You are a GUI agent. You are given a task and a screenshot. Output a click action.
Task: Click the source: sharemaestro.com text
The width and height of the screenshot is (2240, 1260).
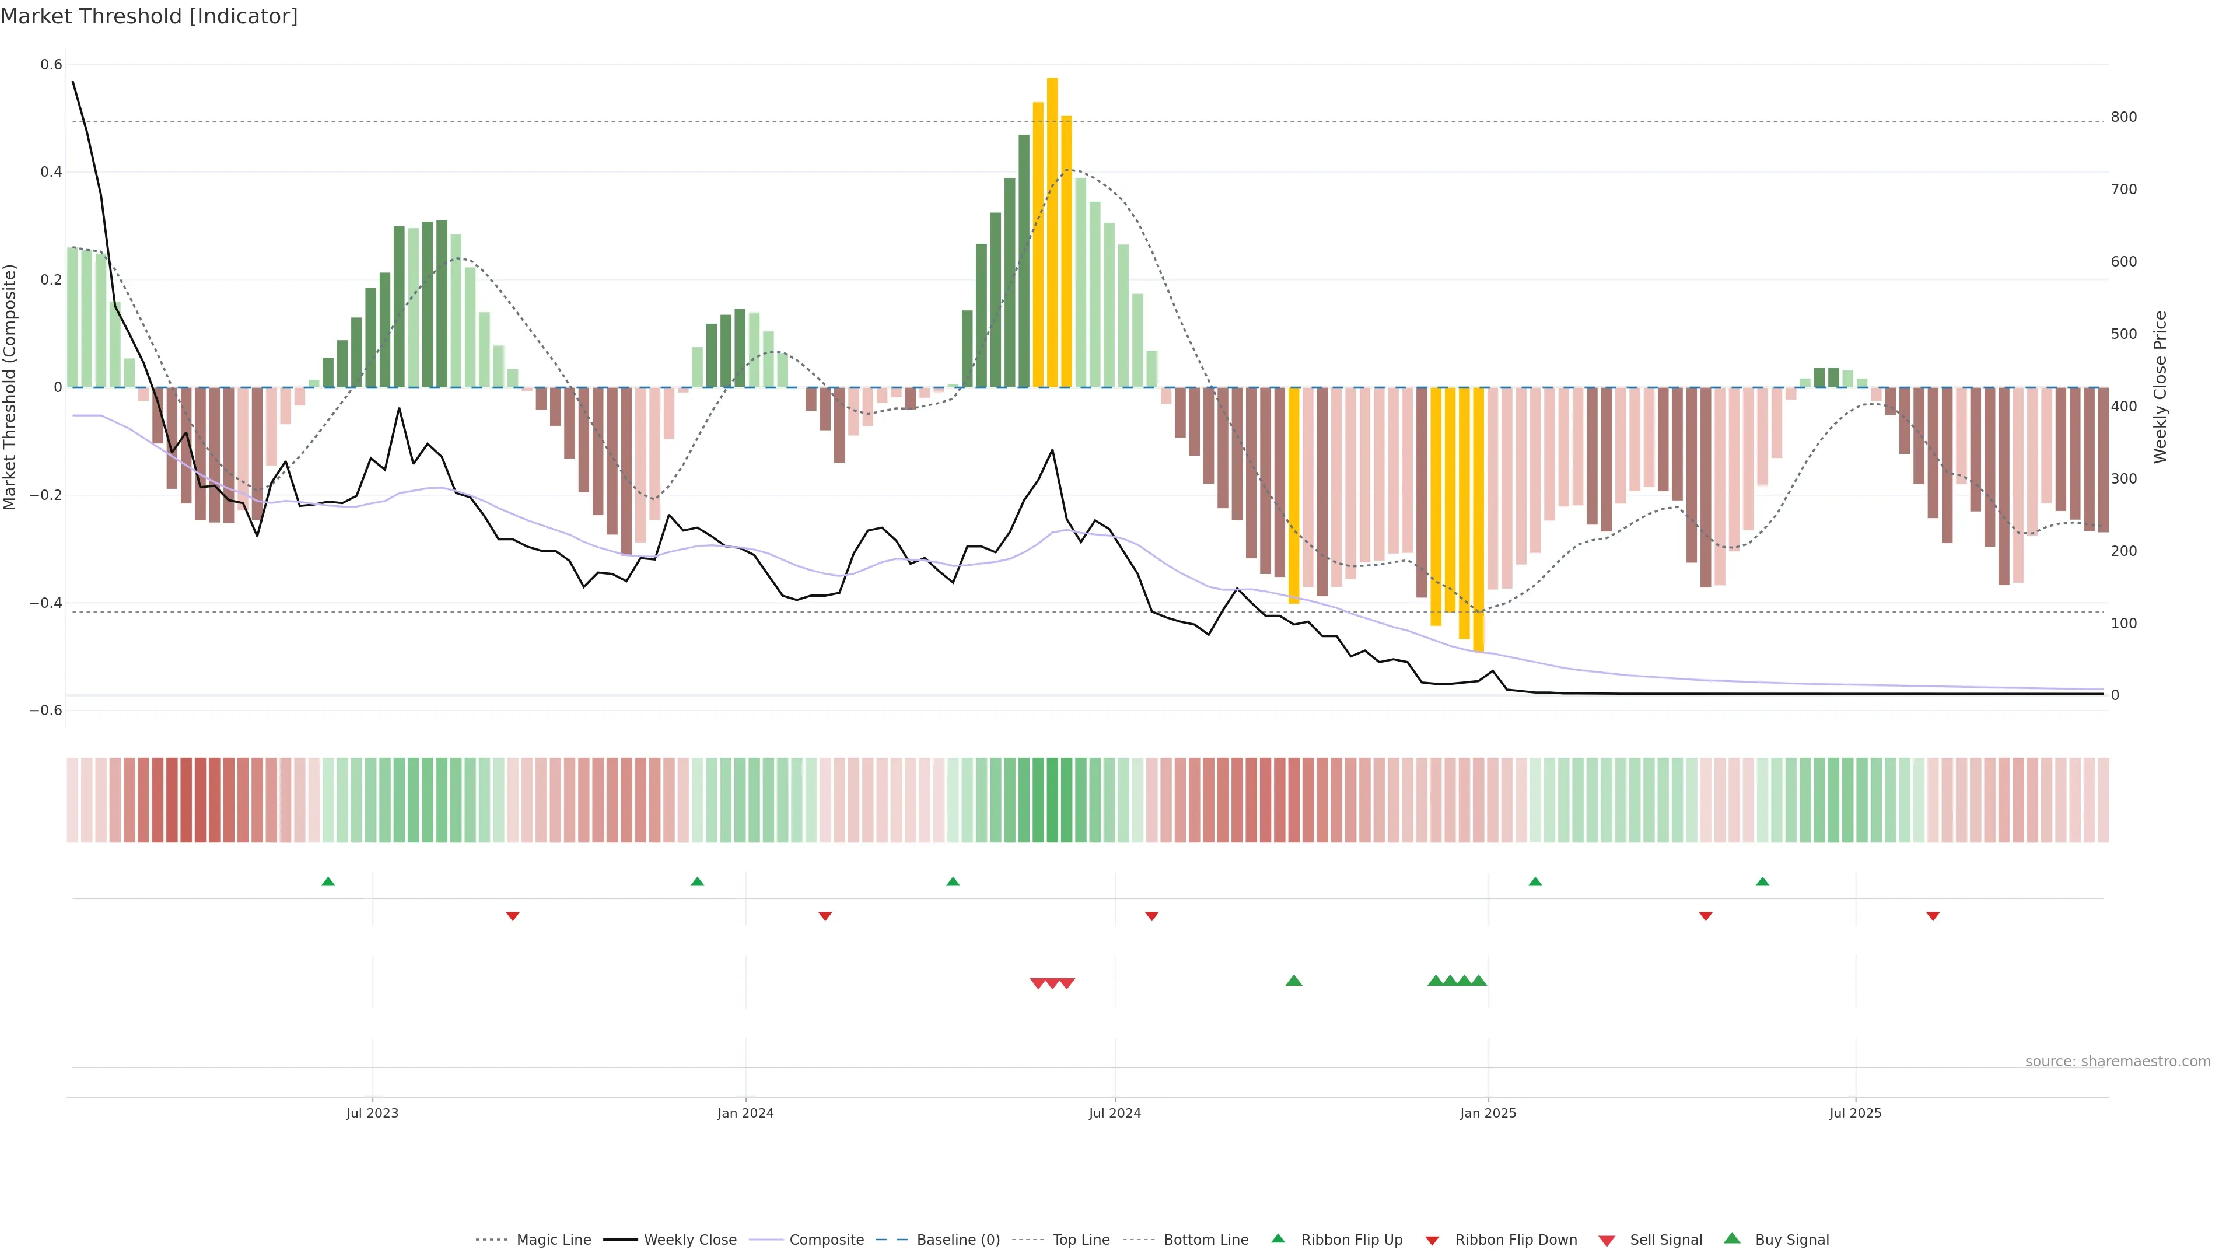[x=2117, y=1062]
